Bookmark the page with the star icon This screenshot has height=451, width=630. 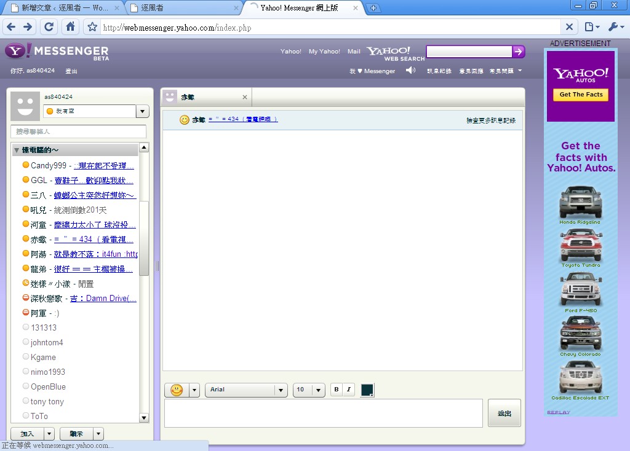tap(92, 27)
